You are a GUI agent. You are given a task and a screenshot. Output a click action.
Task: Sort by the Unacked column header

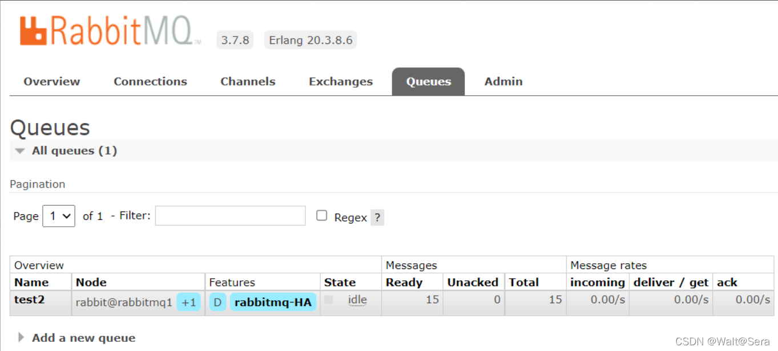click(473, 283)
